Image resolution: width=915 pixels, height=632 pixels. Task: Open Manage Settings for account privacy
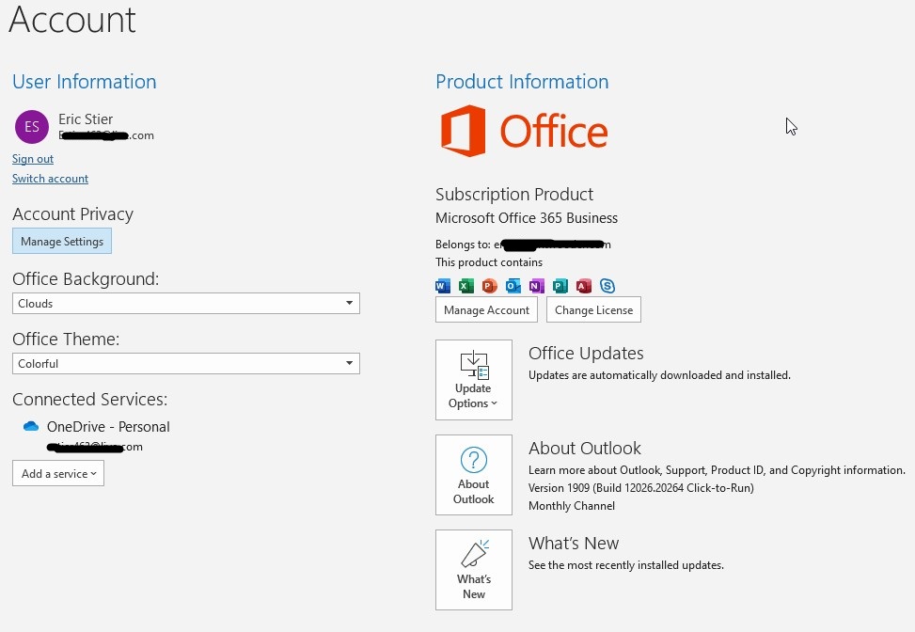pos(62,242)
